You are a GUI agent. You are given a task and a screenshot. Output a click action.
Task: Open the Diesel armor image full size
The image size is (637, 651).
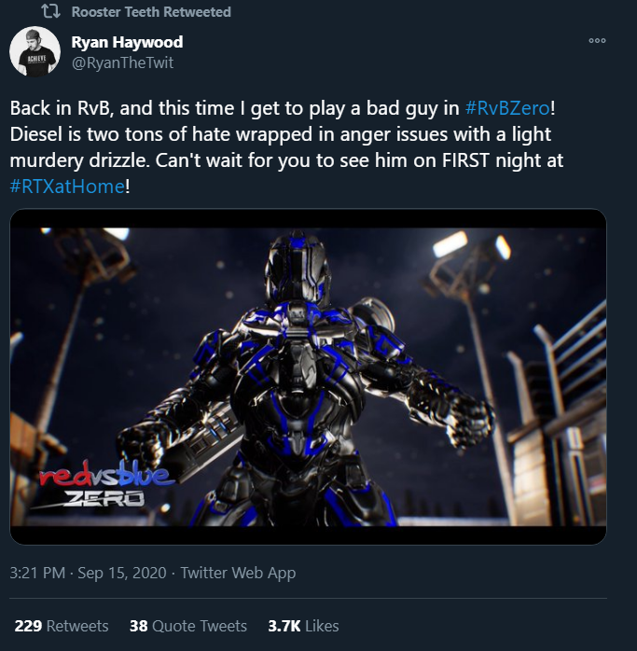(x=308, y=377)
